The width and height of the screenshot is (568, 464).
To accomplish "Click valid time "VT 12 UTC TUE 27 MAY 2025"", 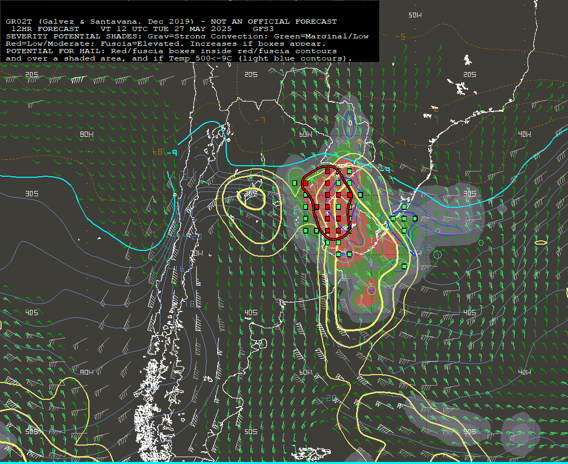I will click(166, 29).
